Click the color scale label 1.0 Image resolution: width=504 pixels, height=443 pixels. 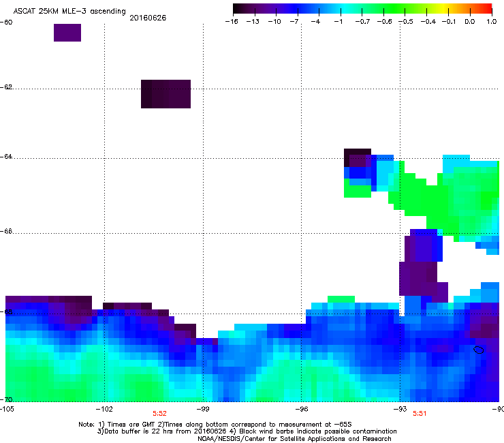click(x=492, y=22)
